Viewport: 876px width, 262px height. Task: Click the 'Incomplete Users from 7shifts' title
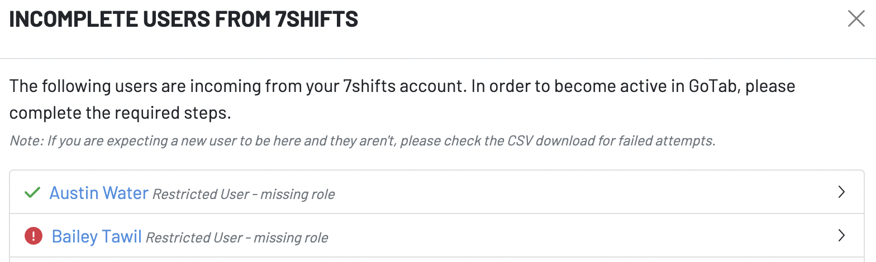click(184, 20)
